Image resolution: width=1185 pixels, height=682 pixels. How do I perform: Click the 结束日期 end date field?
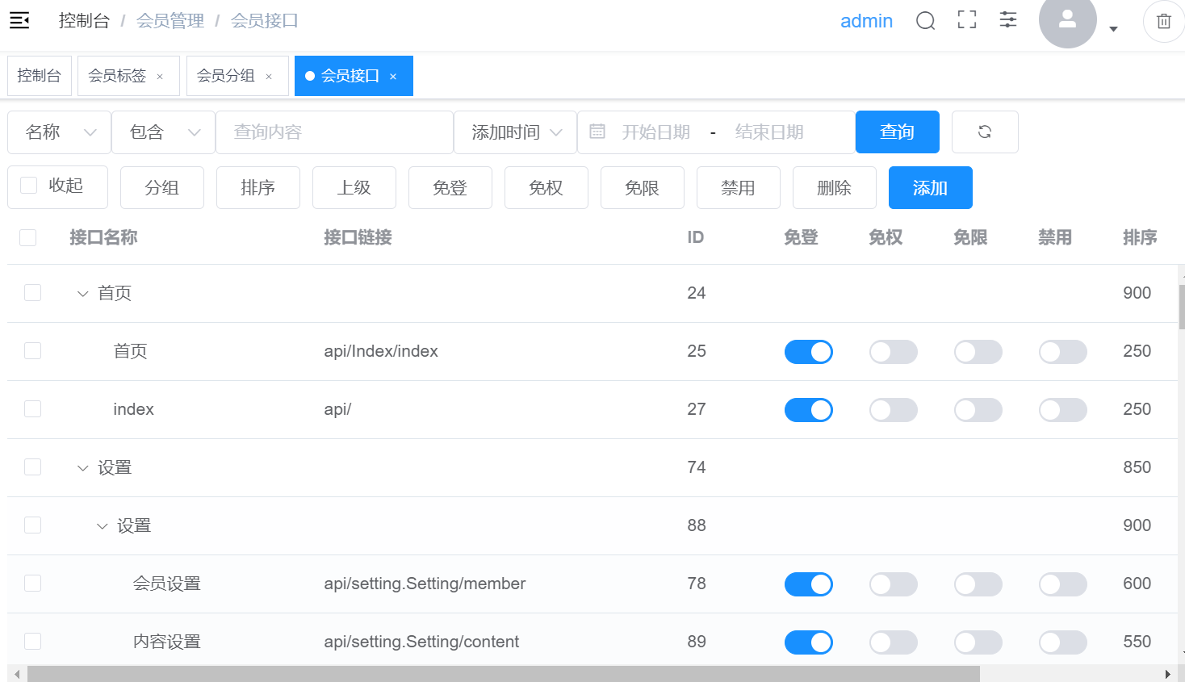tap(769, 132)
